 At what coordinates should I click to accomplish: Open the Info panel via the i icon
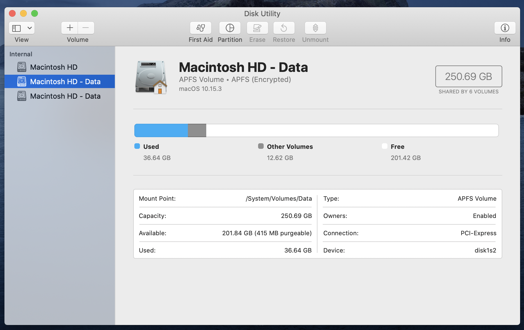pos(505,28)
